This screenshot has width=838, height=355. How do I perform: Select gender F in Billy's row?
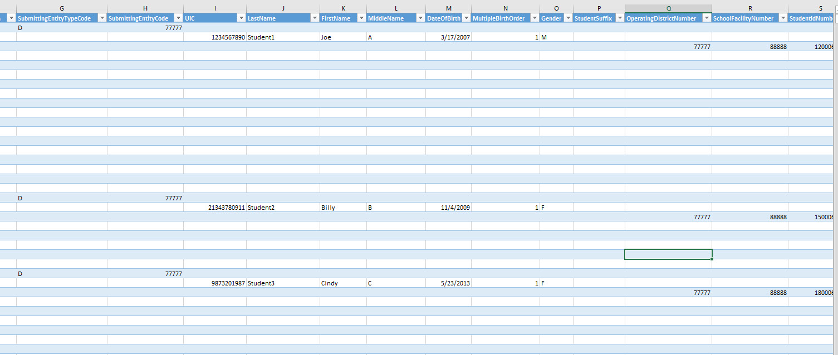[x=556, y=208]
